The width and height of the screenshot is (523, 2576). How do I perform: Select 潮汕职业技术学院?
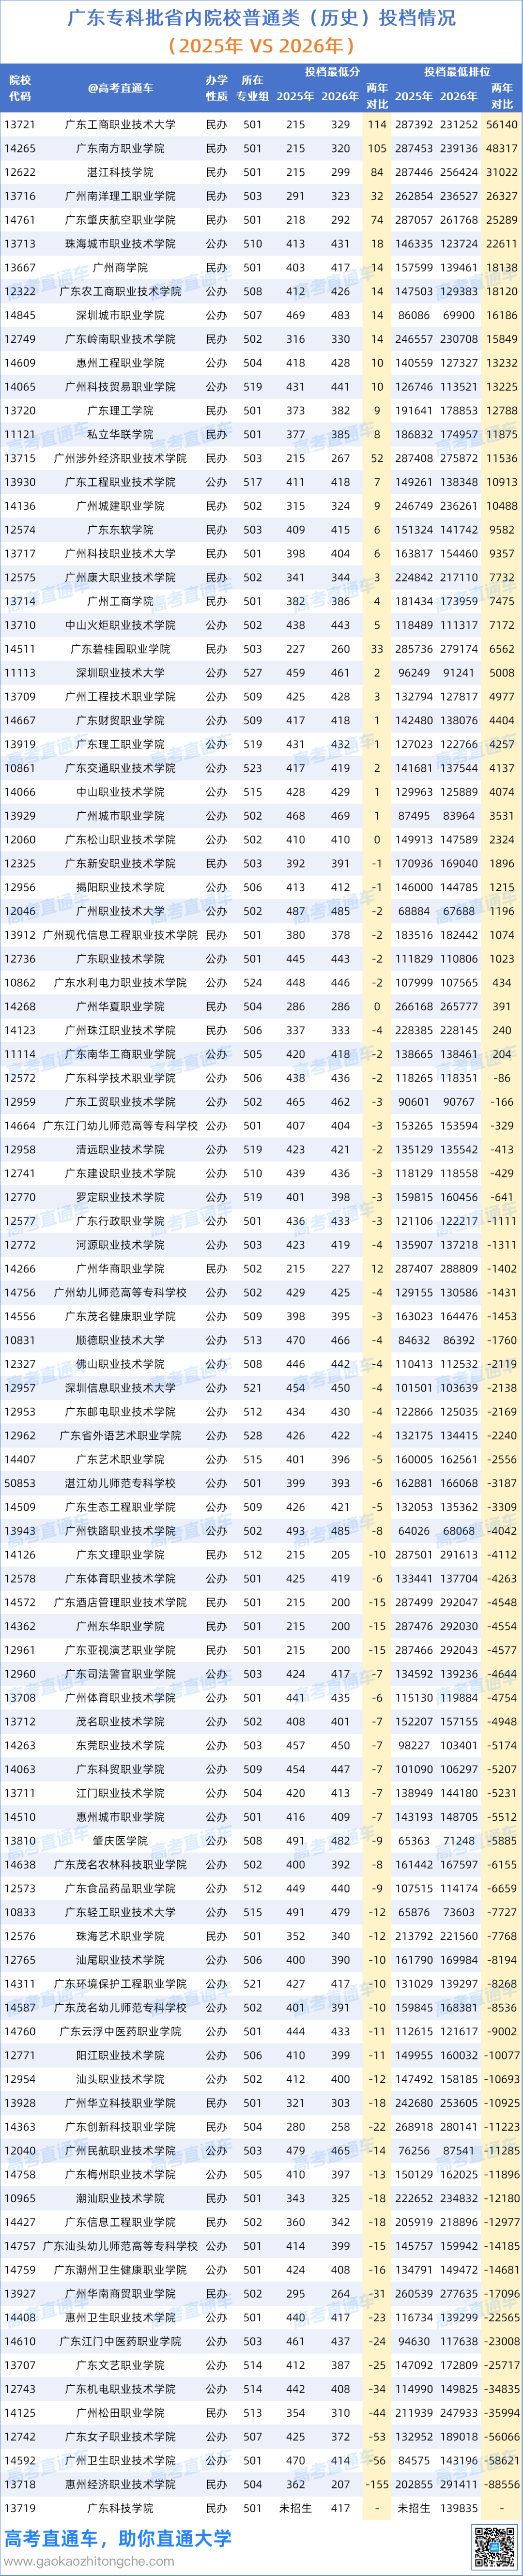[120, 2199]
